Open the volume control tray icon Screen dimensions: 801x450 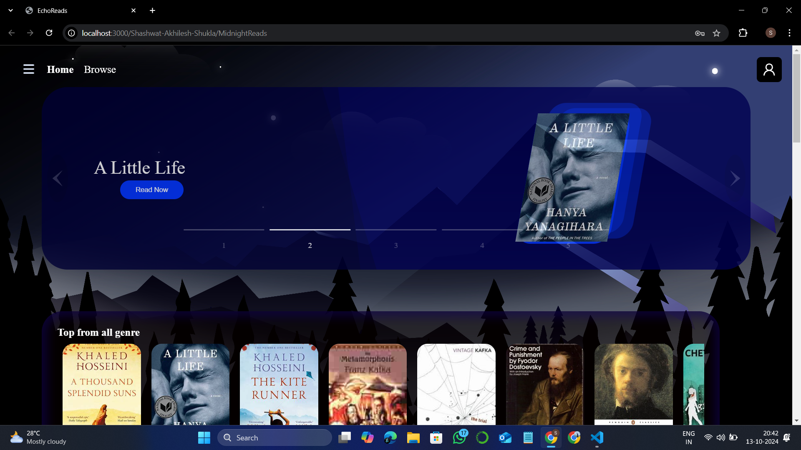tap(720, 437)
